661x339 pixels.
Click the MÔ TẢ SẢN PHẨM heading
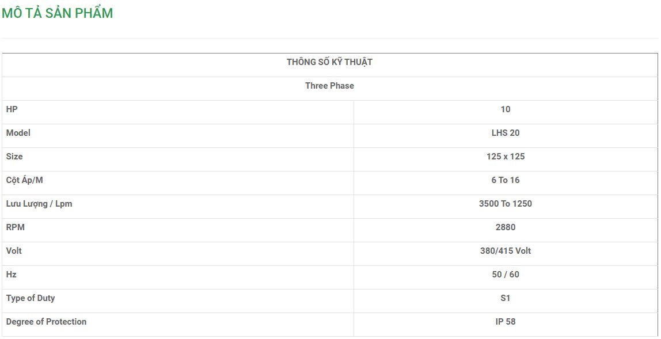[57, 13]
